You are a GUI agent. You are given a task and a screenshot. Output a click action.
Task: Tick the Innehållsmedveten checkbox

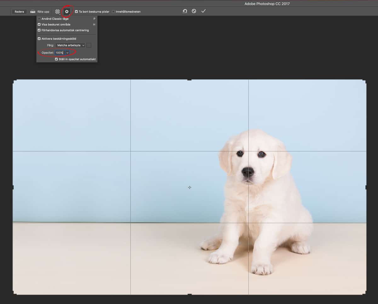pyautogui.click(x=113, y=12)
